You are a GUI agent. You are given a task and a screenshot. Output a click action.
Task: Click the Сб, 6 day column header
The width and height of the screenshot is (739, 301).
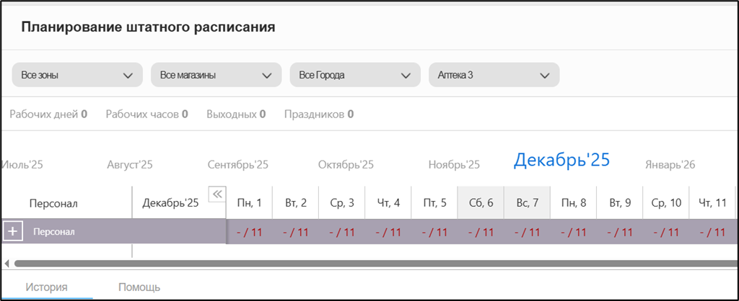click(481, 202)
